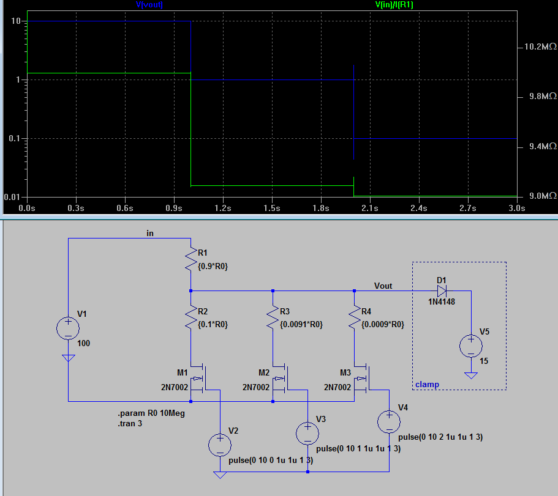Click the Vout net label

[383, 286]
